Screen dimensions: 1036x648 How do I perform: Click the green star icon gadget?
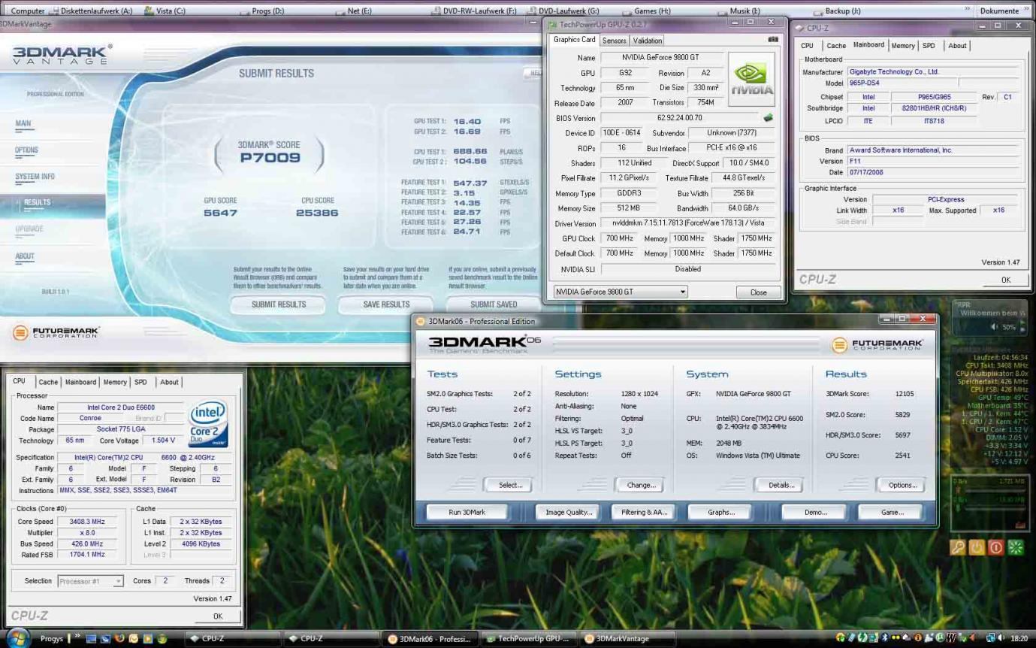pyautogui.click(x=1016, y=547)
